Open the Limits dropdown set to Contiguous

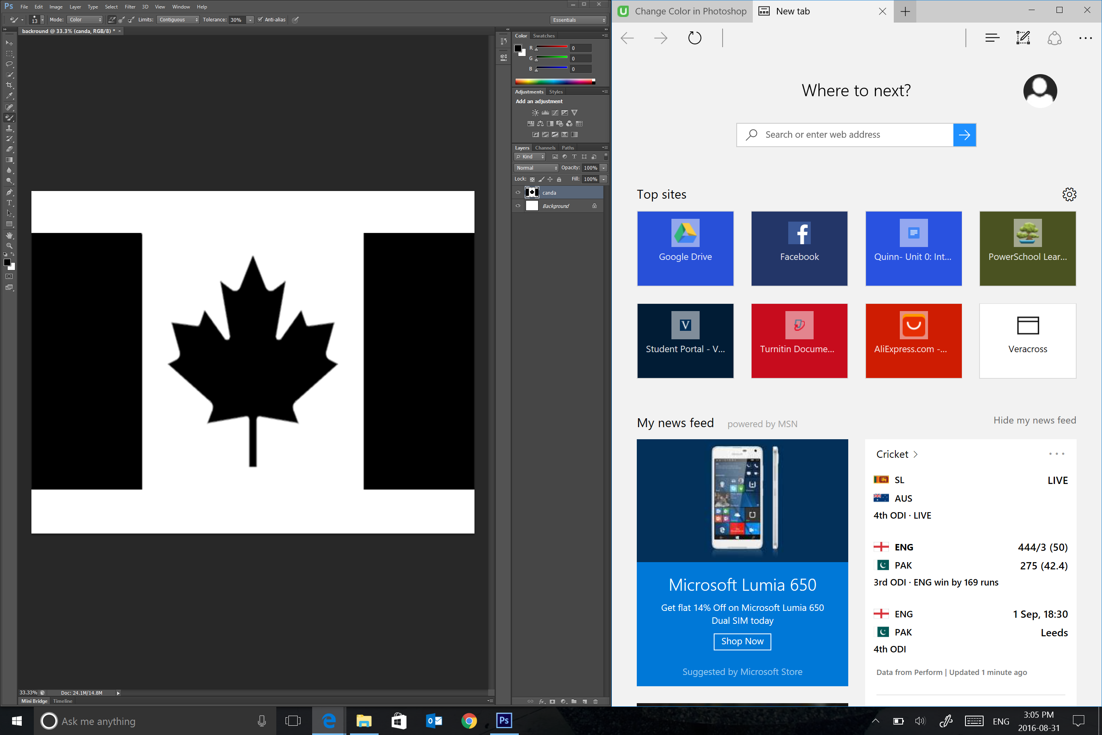(x=178, y=20)
